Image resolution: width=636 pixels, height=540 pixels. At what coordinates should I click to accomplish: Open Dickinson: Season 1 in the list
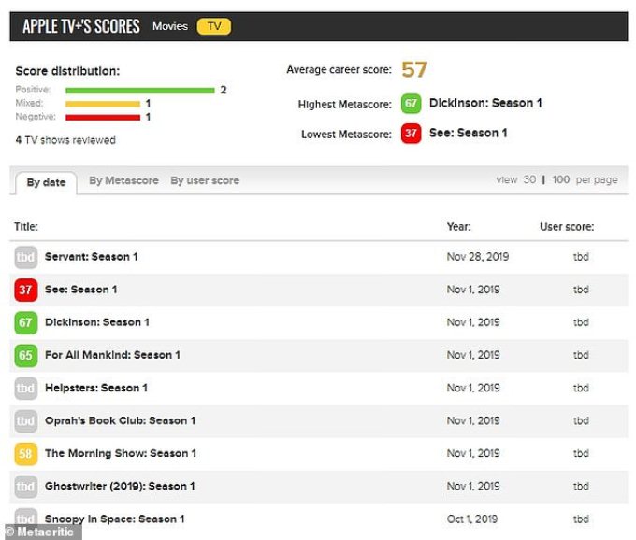97,322
